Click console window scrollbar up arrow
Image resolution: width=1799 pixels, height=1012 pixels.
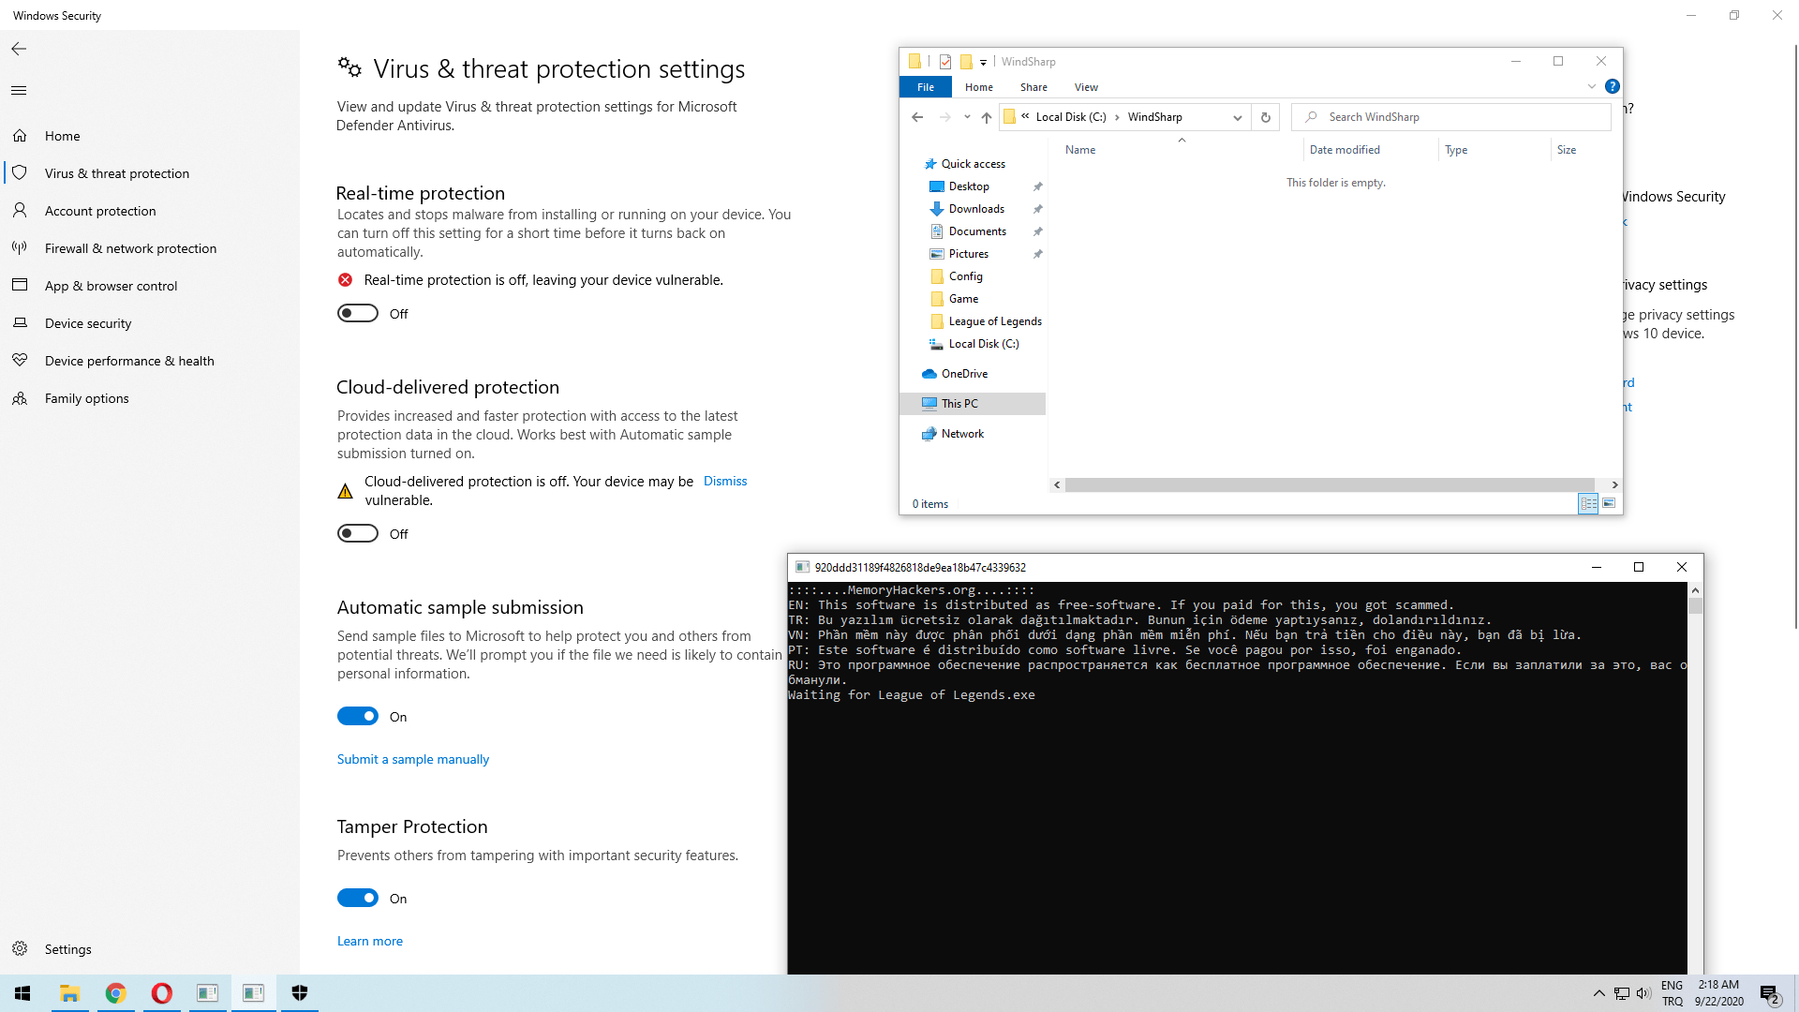[x=1695, y=590]
